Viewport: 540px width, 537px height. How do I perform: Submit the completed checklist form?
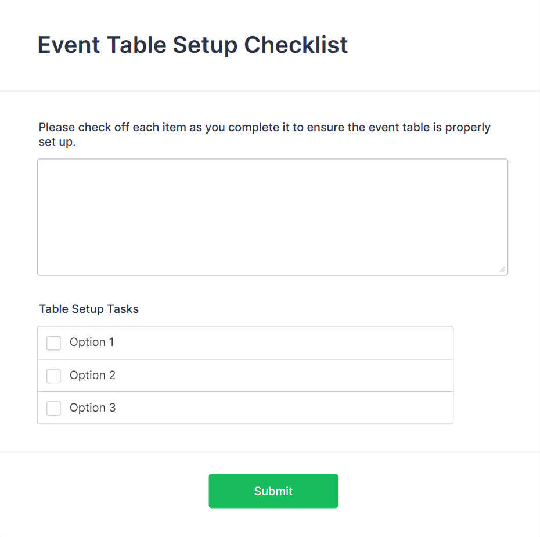coord(273,491)
